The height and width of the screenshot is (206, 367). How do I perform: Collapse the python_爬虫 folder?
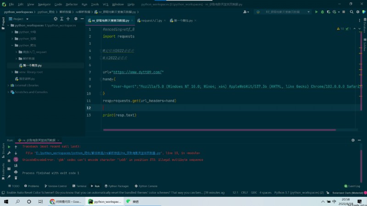pyautogui.click(x=12, y=45)
